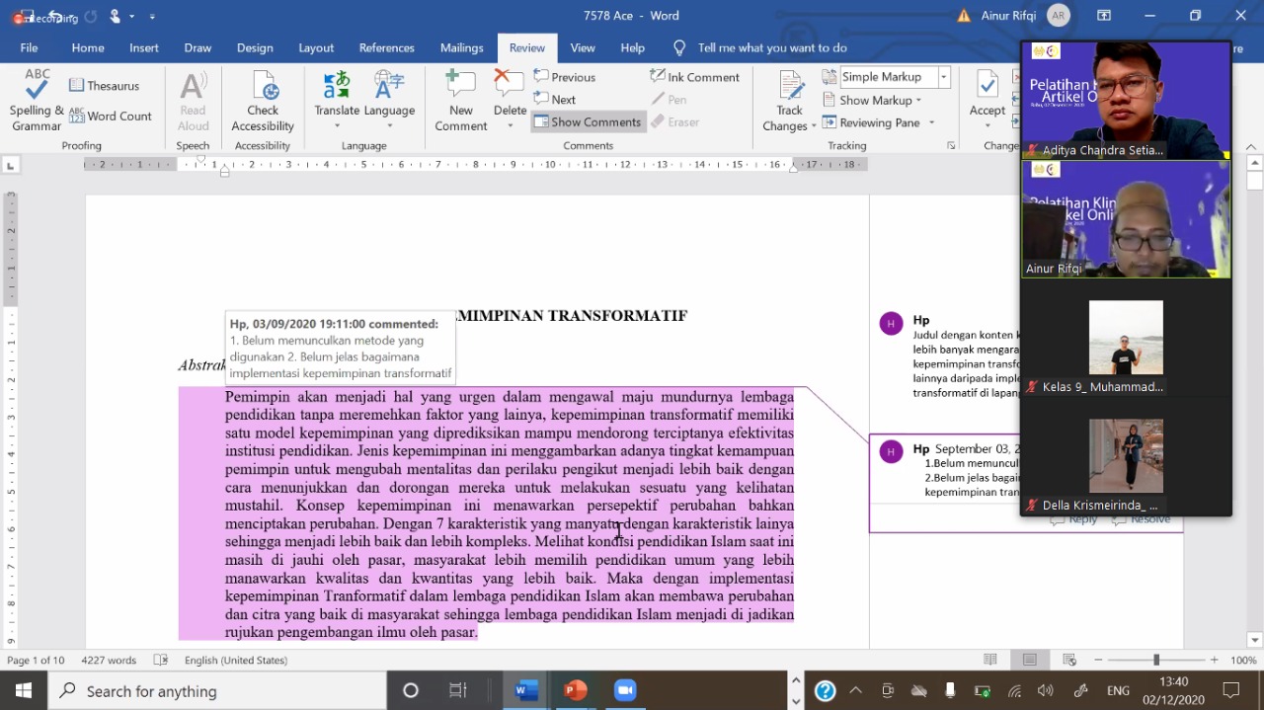Adjust the zoom level slider
The width and height of the screenshot is (1264, 710).
[x=1156, y=660]
